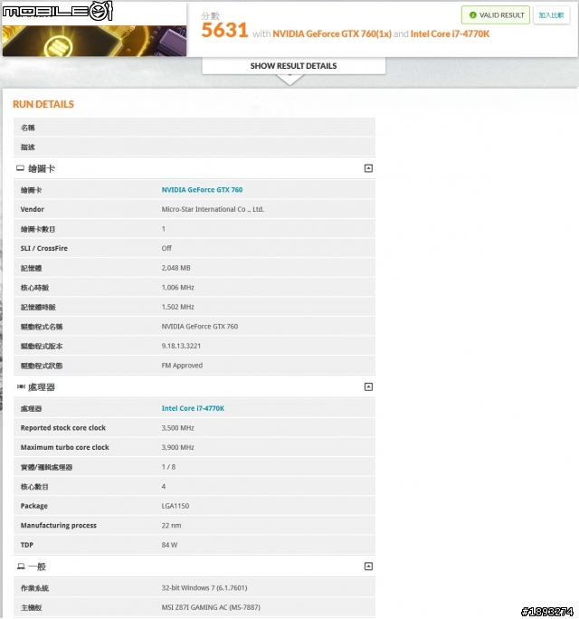Click the Mobile01 logo
Image resolution: width=579 pixels, height=619 pixels.
[58, 11]
